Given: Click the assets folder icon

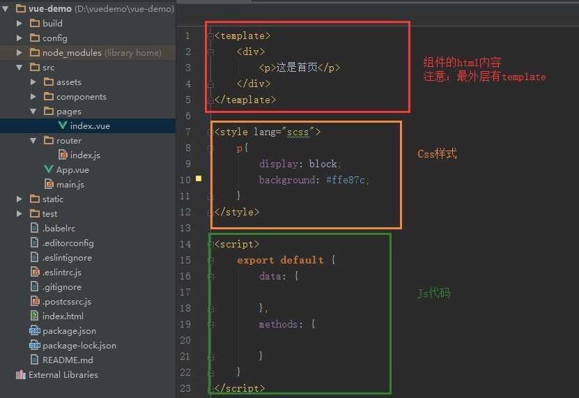Looking at the screenshot, I should click(49, 82).
